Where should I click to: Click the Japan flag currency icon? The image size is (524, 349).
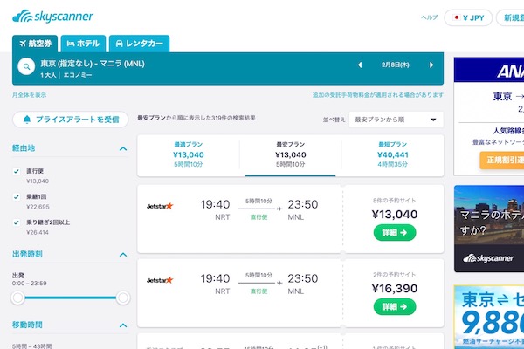[456, 17]
